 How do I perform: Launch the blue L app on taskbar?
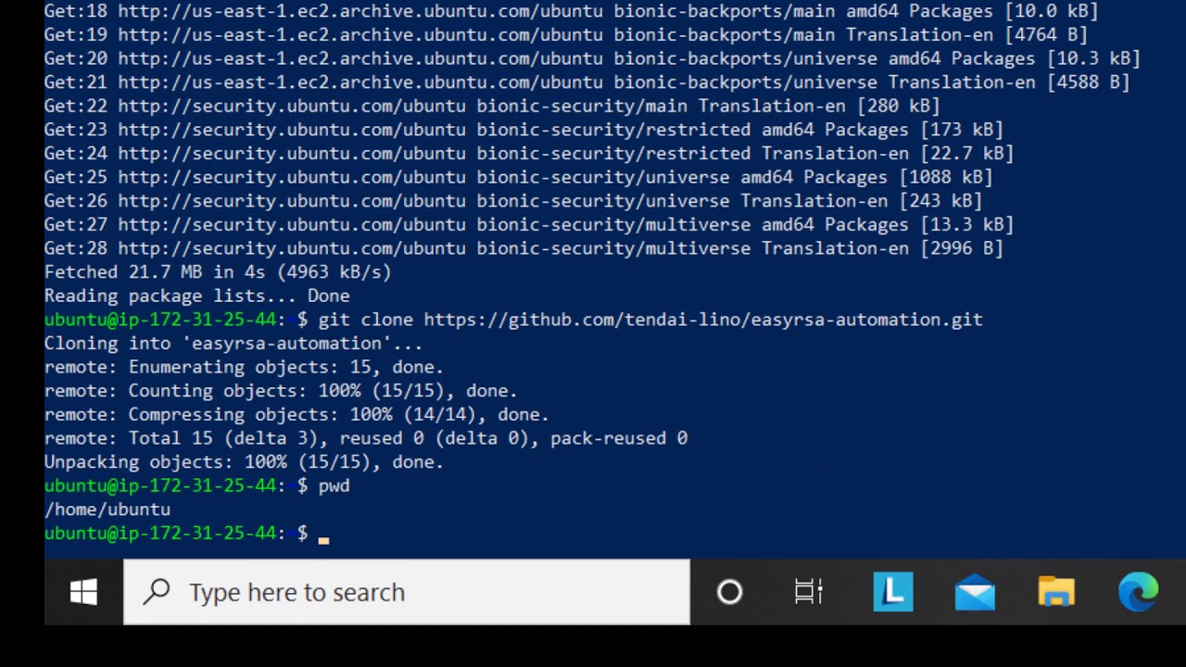[893, 592]
